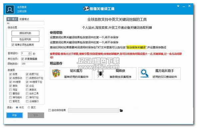Click the magnifier 魔方站长助手 icon
Viewport: 197px width, 128px height.
[144, 73]
